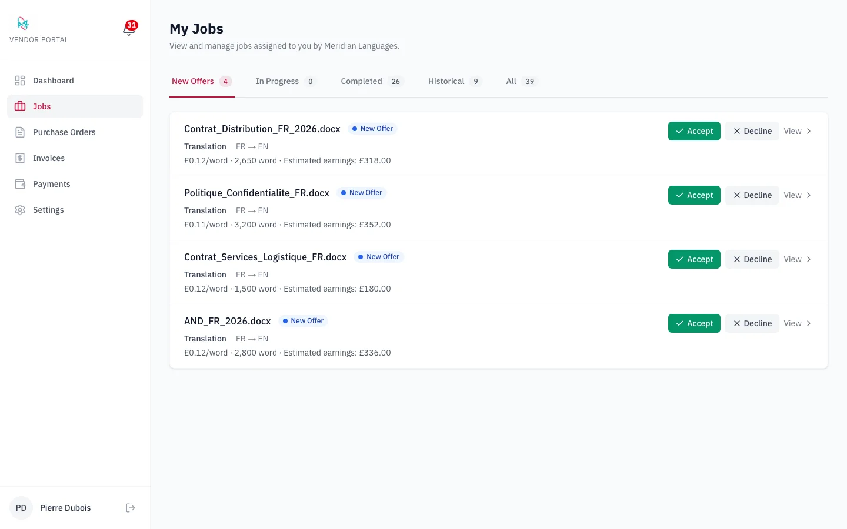The image size is (847, 529).
Task: Open the Completed jobs tab
Action: 372,82
